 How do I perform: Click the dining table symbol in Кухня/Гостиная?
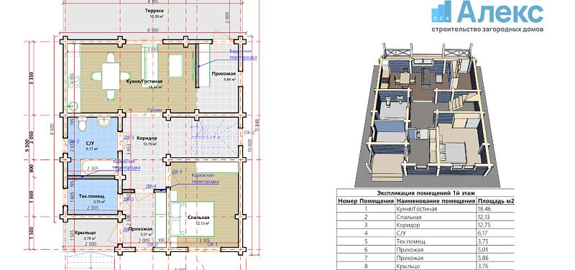[111, 77]
